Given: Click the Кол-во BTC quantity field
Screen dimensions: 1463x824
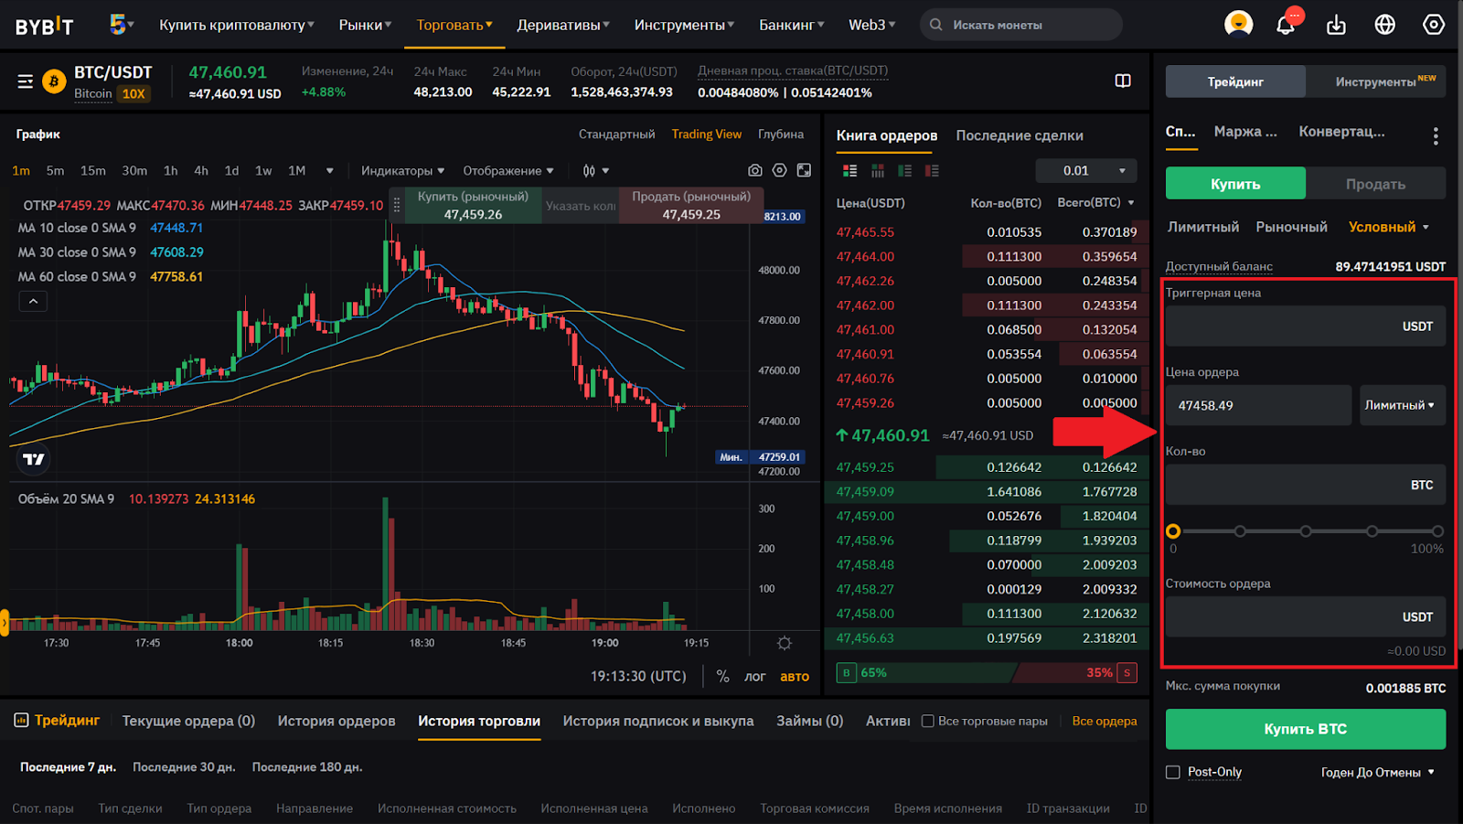Looking at the screenshot, I should click(x=1306, y=485).
